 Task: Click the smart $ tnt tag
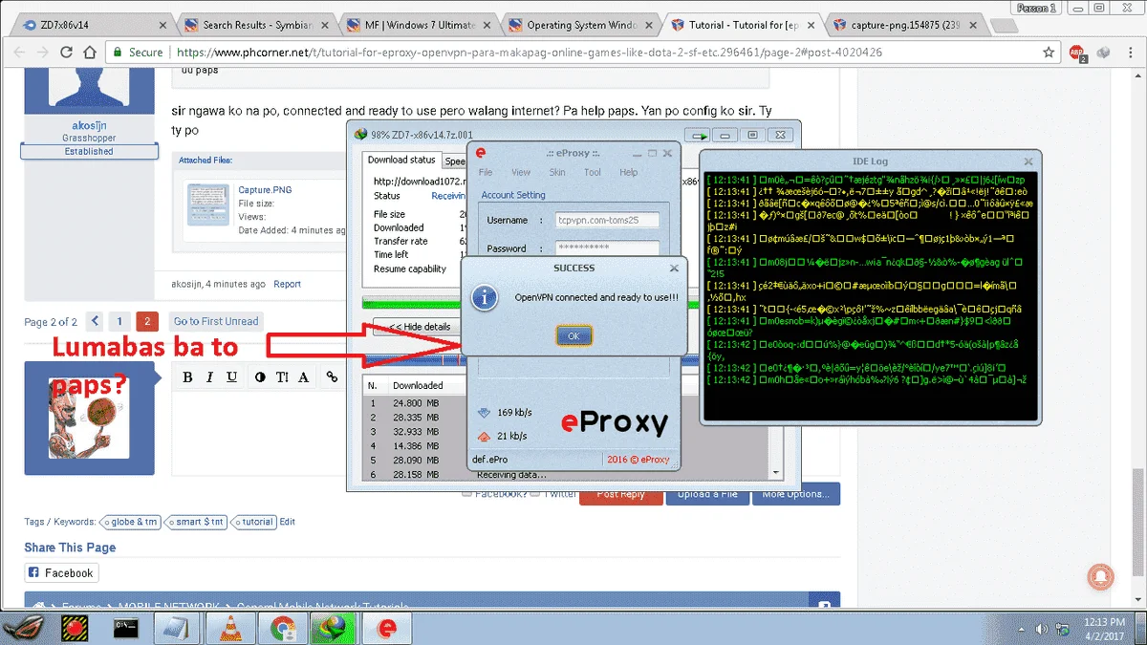point(196,522)
